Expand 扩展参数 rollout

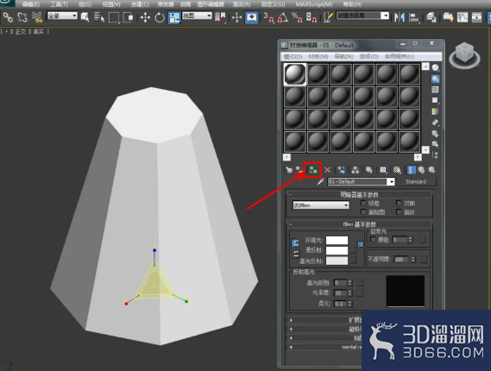(x=324, y=320)
